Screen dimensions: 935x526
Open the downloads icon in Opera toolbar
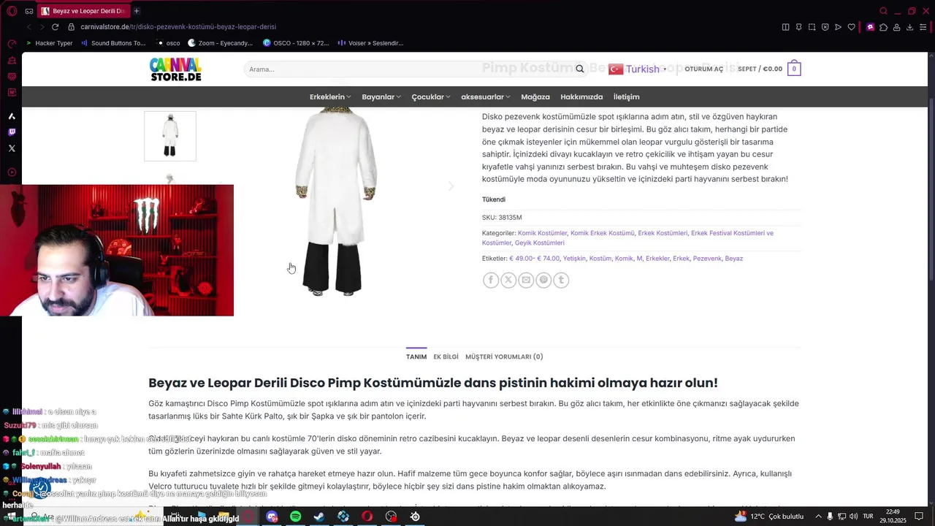(x=910, y=27)
